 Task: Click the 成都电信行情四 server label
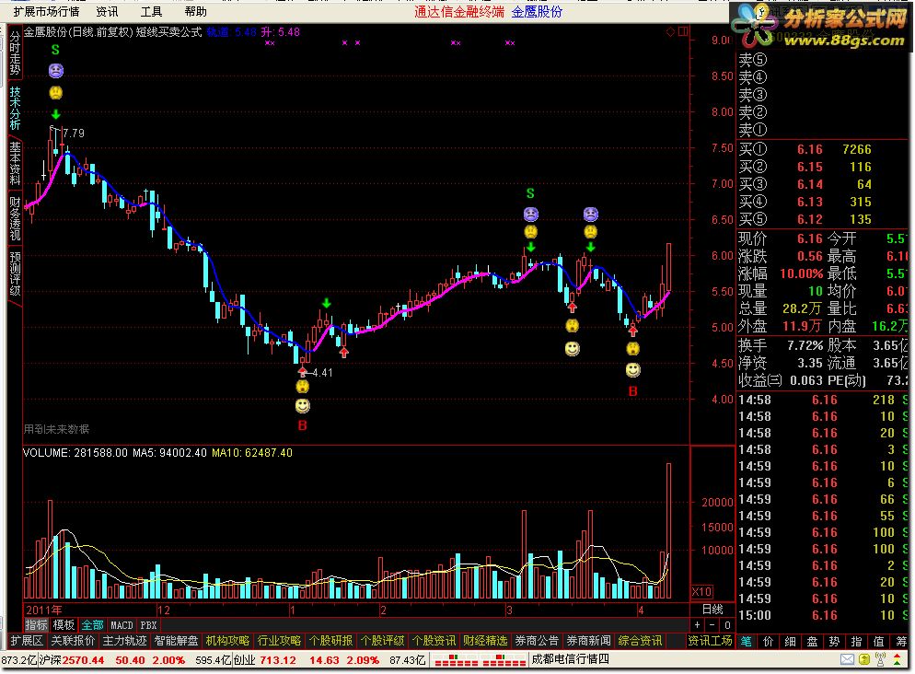tap(570, 659)
